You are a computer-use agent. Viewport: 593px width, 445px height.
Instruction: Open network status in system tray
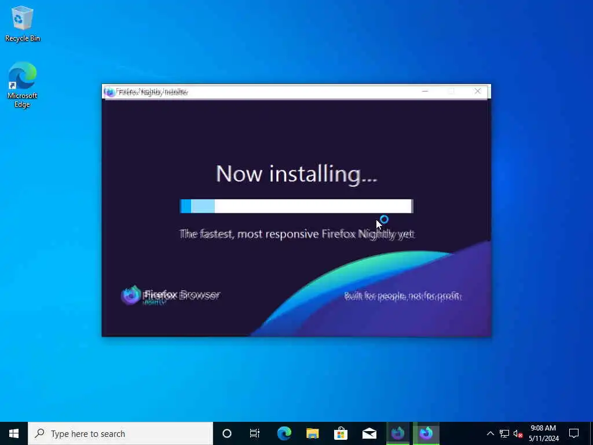pos(504,433)
